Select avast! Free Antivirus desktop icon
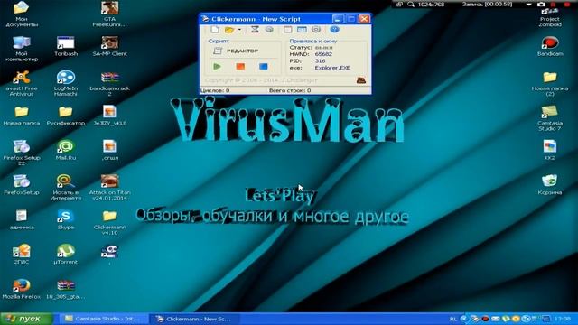The image size is (578, 325). (22, 84)
